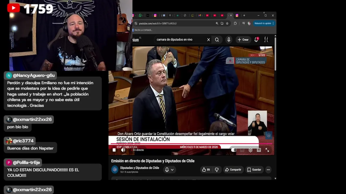The width and height of the screenshot is (346, 194).
Task: Bookmark this page with the star icon
Action: tap(227, 23)
